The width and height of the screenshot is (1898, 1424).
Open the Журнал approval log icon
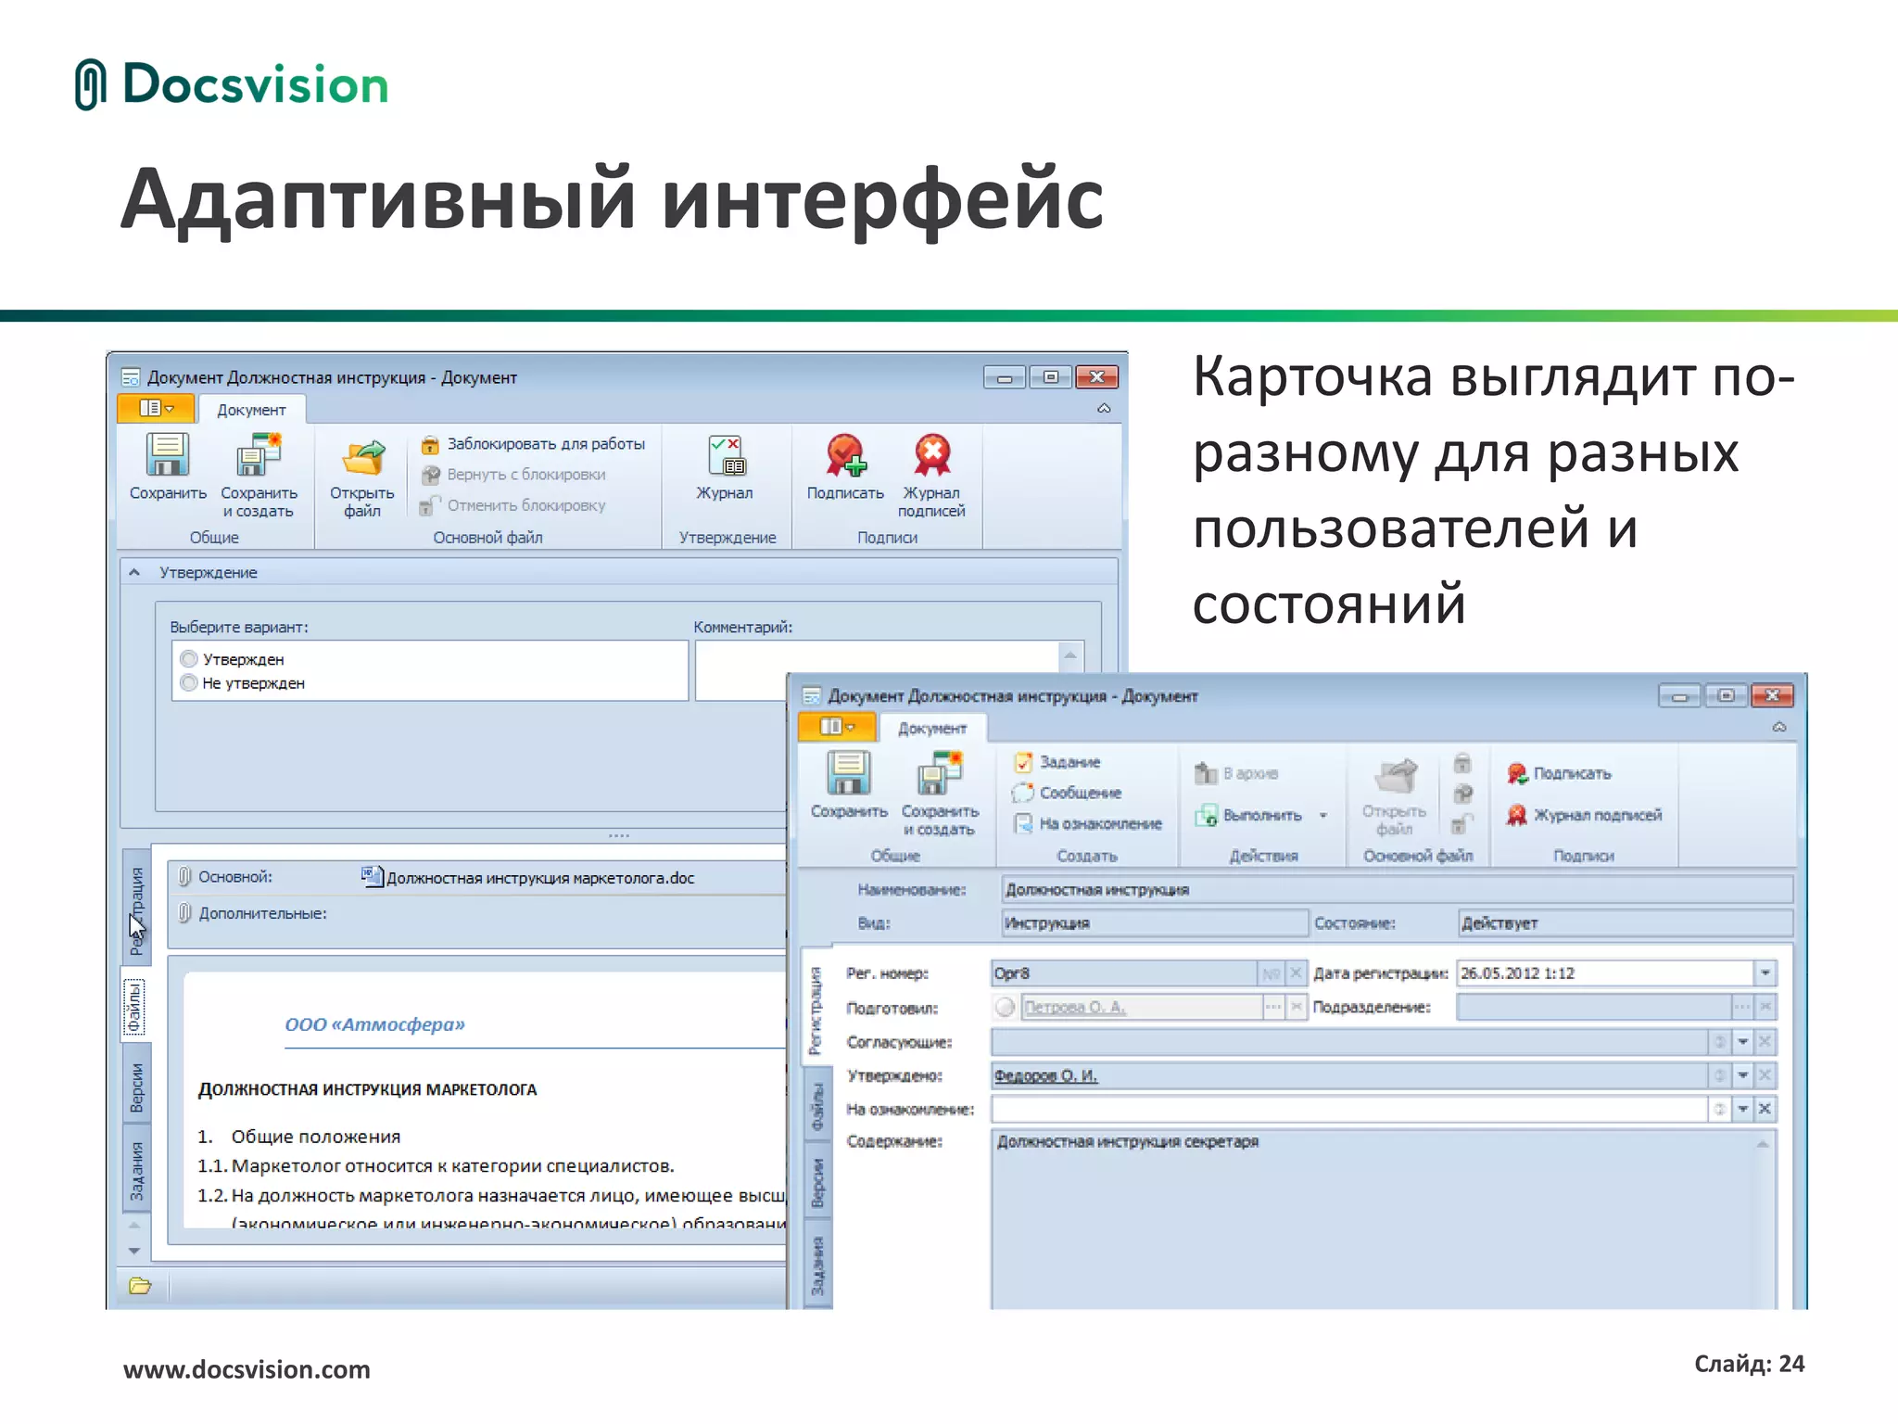pos(726,455)
